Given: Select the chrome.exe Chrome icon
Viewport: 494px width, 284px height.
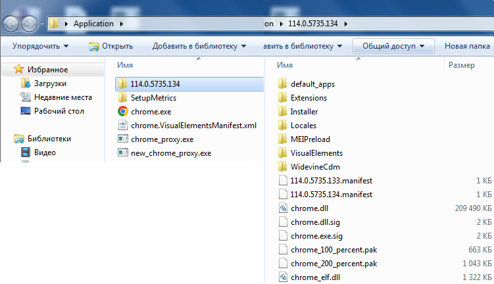Looking at the screenshot, I should pos(123,112).
